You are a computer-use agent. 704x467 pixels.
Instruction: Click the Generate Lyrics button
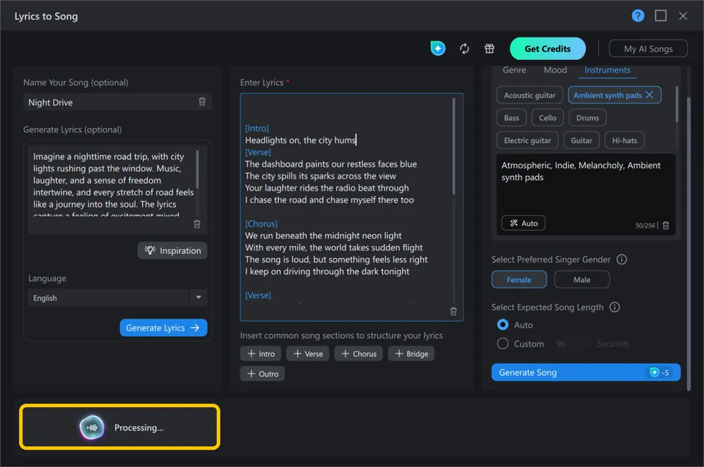click(x=163, y=328)
